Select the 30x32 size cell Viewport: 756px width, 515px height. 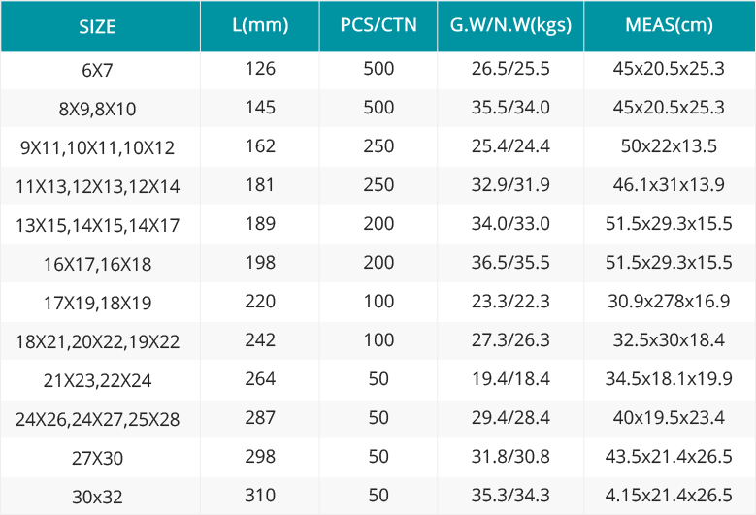coord(97,497)
